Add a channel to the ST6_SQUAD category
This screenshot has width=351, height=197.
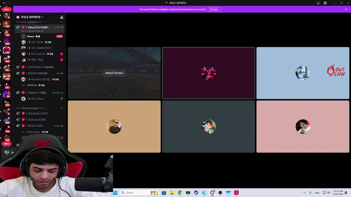pyautogui.click(x=61, y=22)
